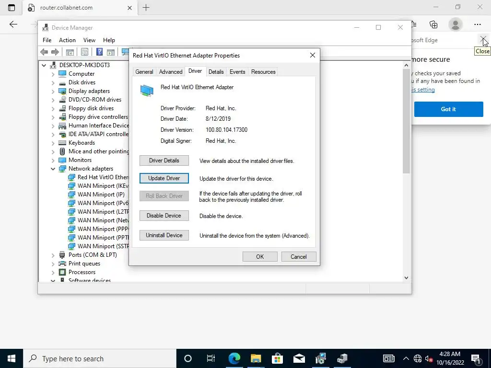Click the Uninstall Device button
The image size is (491, 368).
point(164,235)
